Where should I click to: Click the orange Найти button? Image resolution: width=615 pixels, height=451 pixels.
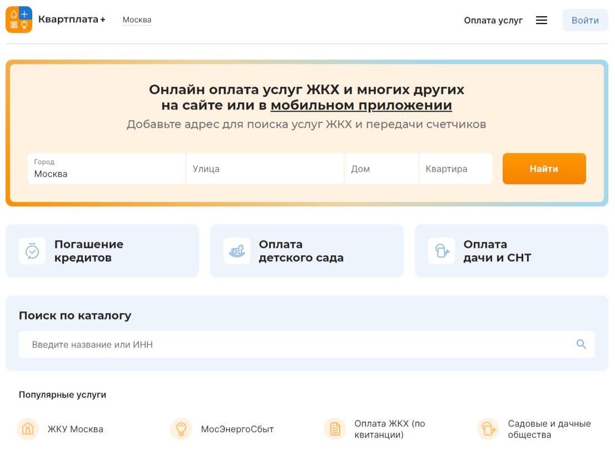[544, 168]
